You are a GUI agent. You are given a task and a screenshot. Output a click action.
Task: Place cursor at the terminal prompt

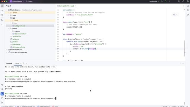pos(56,98)
